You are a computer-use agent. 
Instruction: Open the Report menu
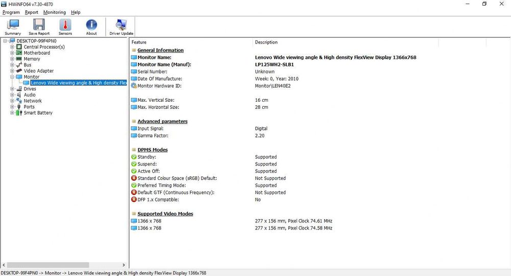pos(32,12)
